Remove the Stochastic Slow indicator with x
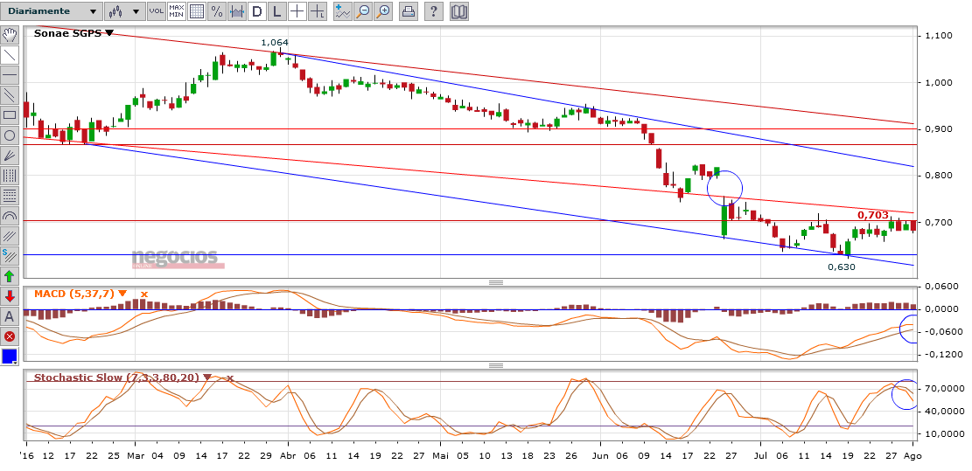The image size is (972, 471). (x=229, y=377)
